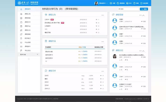Viewport: 166px width, 102px height.
Task: Click the eye view-count icon for 公告14
Action: click(96, 19)
